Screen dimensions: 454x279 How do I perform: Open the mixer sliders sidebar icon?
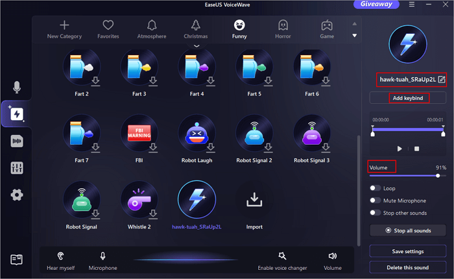[x=17, y=168]
